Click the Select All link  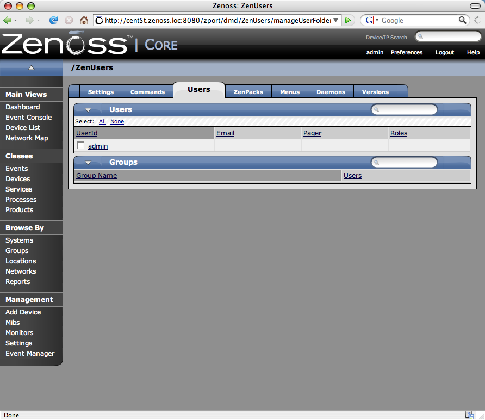pos(102,122)
